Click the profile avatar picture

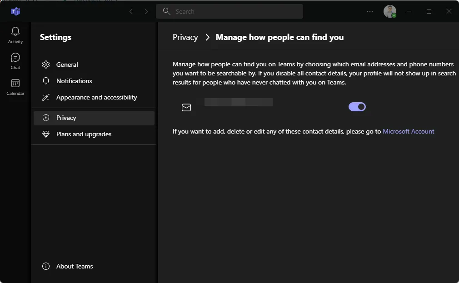[x=389, y=11]
